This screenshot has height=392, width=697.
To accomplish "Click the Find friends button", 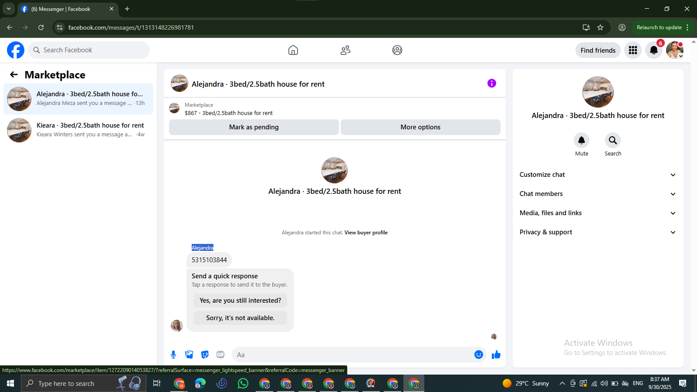I will (x=598, y=50).
